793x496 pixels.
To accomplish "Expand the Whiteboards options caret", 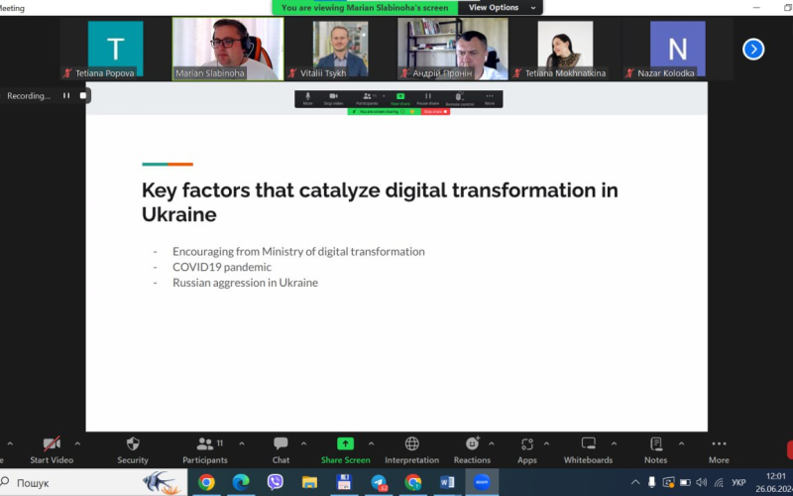I will coord(614,443).
